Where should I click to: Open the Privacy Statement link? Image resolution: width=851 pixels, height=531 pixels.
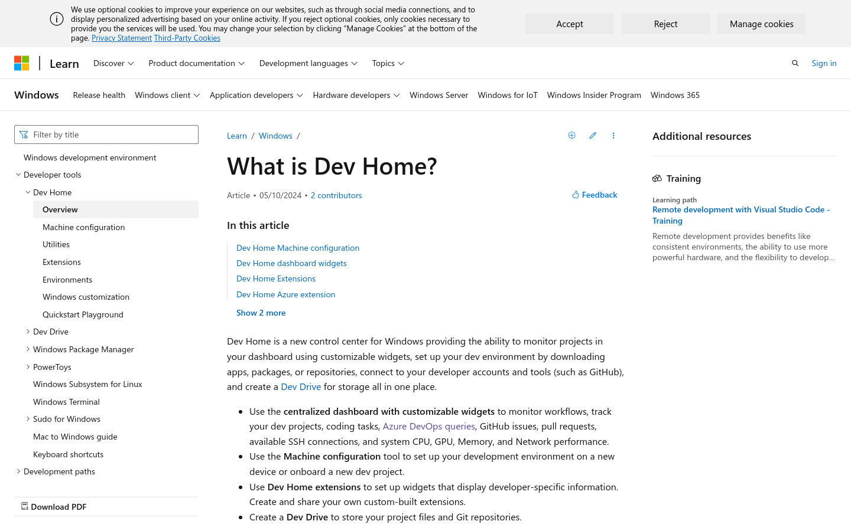122,38
